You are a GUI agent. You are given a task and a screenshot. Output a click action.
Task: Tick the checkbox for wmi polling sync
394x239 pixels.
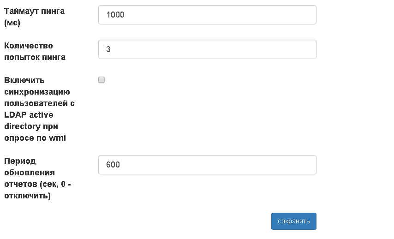click(101, 80)
